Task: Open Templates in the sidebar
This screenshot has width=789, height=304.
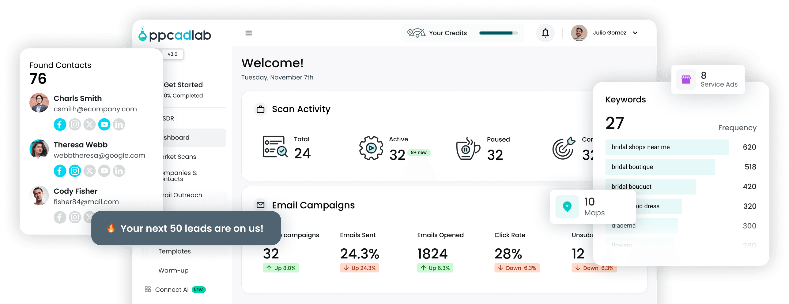Action: coord(174,251)
